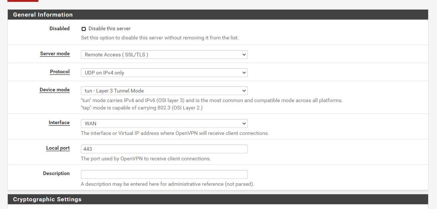Open the Device mode tun dropdown

(x=164, y=91)
